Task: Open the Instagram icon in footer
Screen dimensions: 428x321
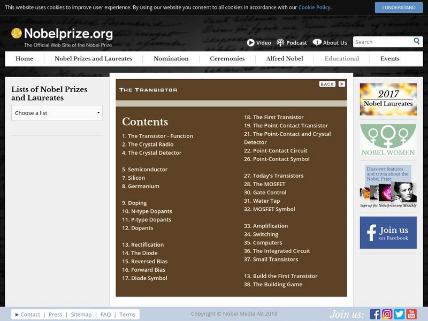Action: point(387,314)
